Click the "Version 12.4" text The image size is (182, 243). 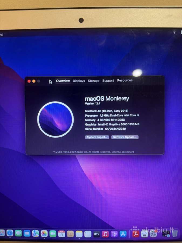click(x=92, y=103)
